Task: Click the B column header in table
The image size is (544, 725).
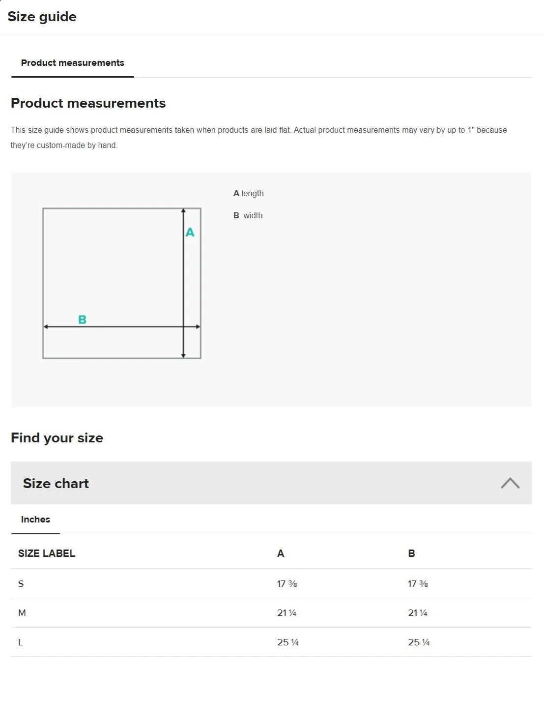Action: [x=411, y=553]
